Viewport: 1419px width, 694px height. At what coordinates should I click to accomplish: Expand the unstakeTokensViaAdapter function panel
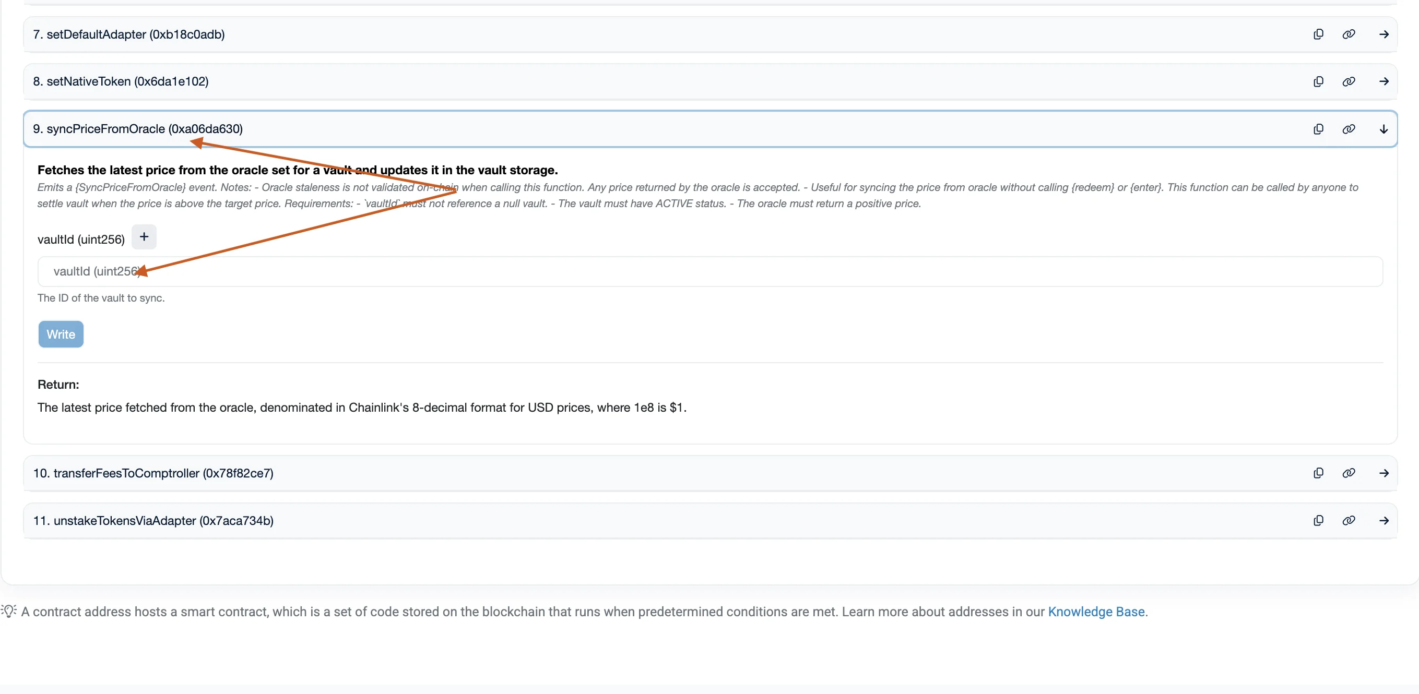click(1385, 520)
